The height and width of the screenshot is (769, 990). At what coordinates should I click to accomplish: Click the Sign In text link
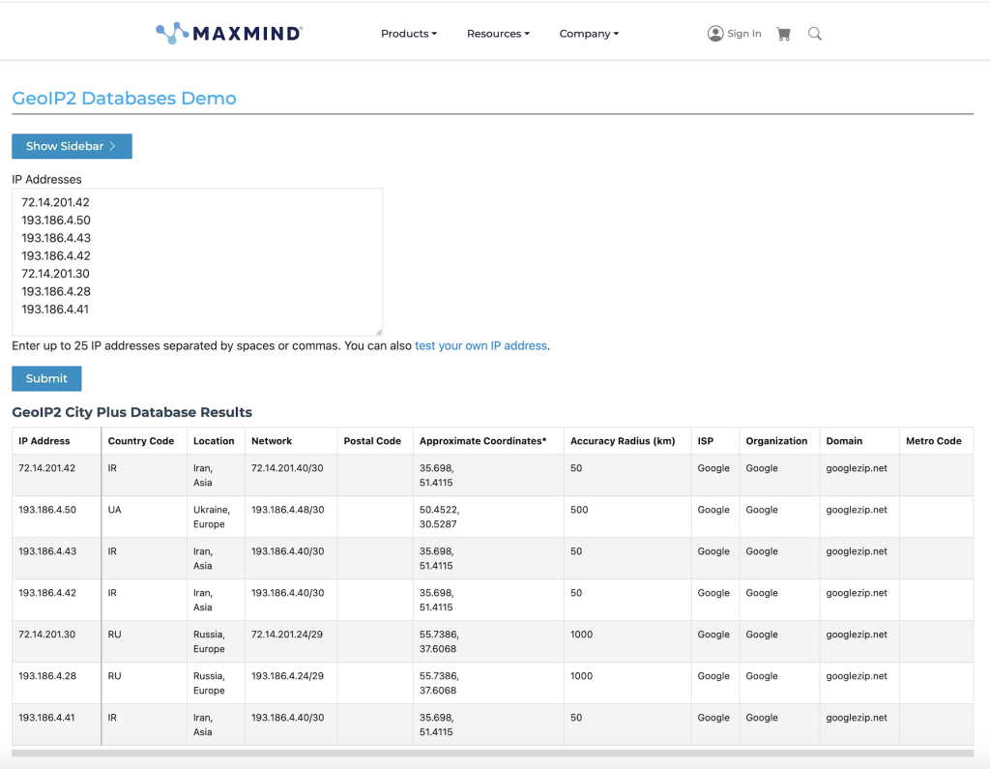[x=743, y=34]
